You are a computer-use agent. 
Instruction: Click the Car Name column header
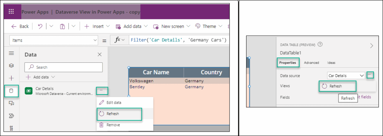point(156,72)
